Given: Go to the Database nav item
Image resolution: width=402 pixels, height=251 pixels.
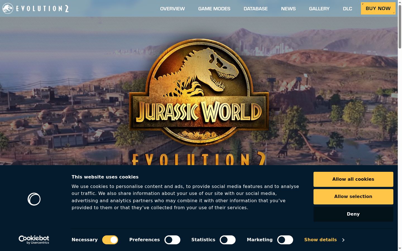Looking at the screenshot, I should click(x=256, y=9).
